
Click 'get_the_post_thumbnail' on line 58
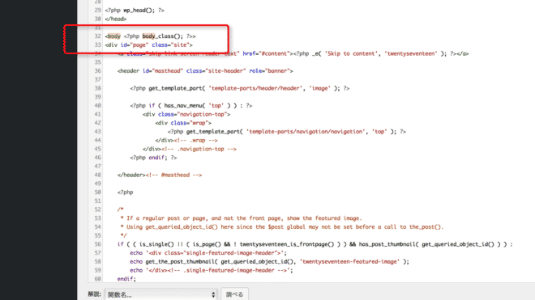pyautogui.click(x=180, y=261)
